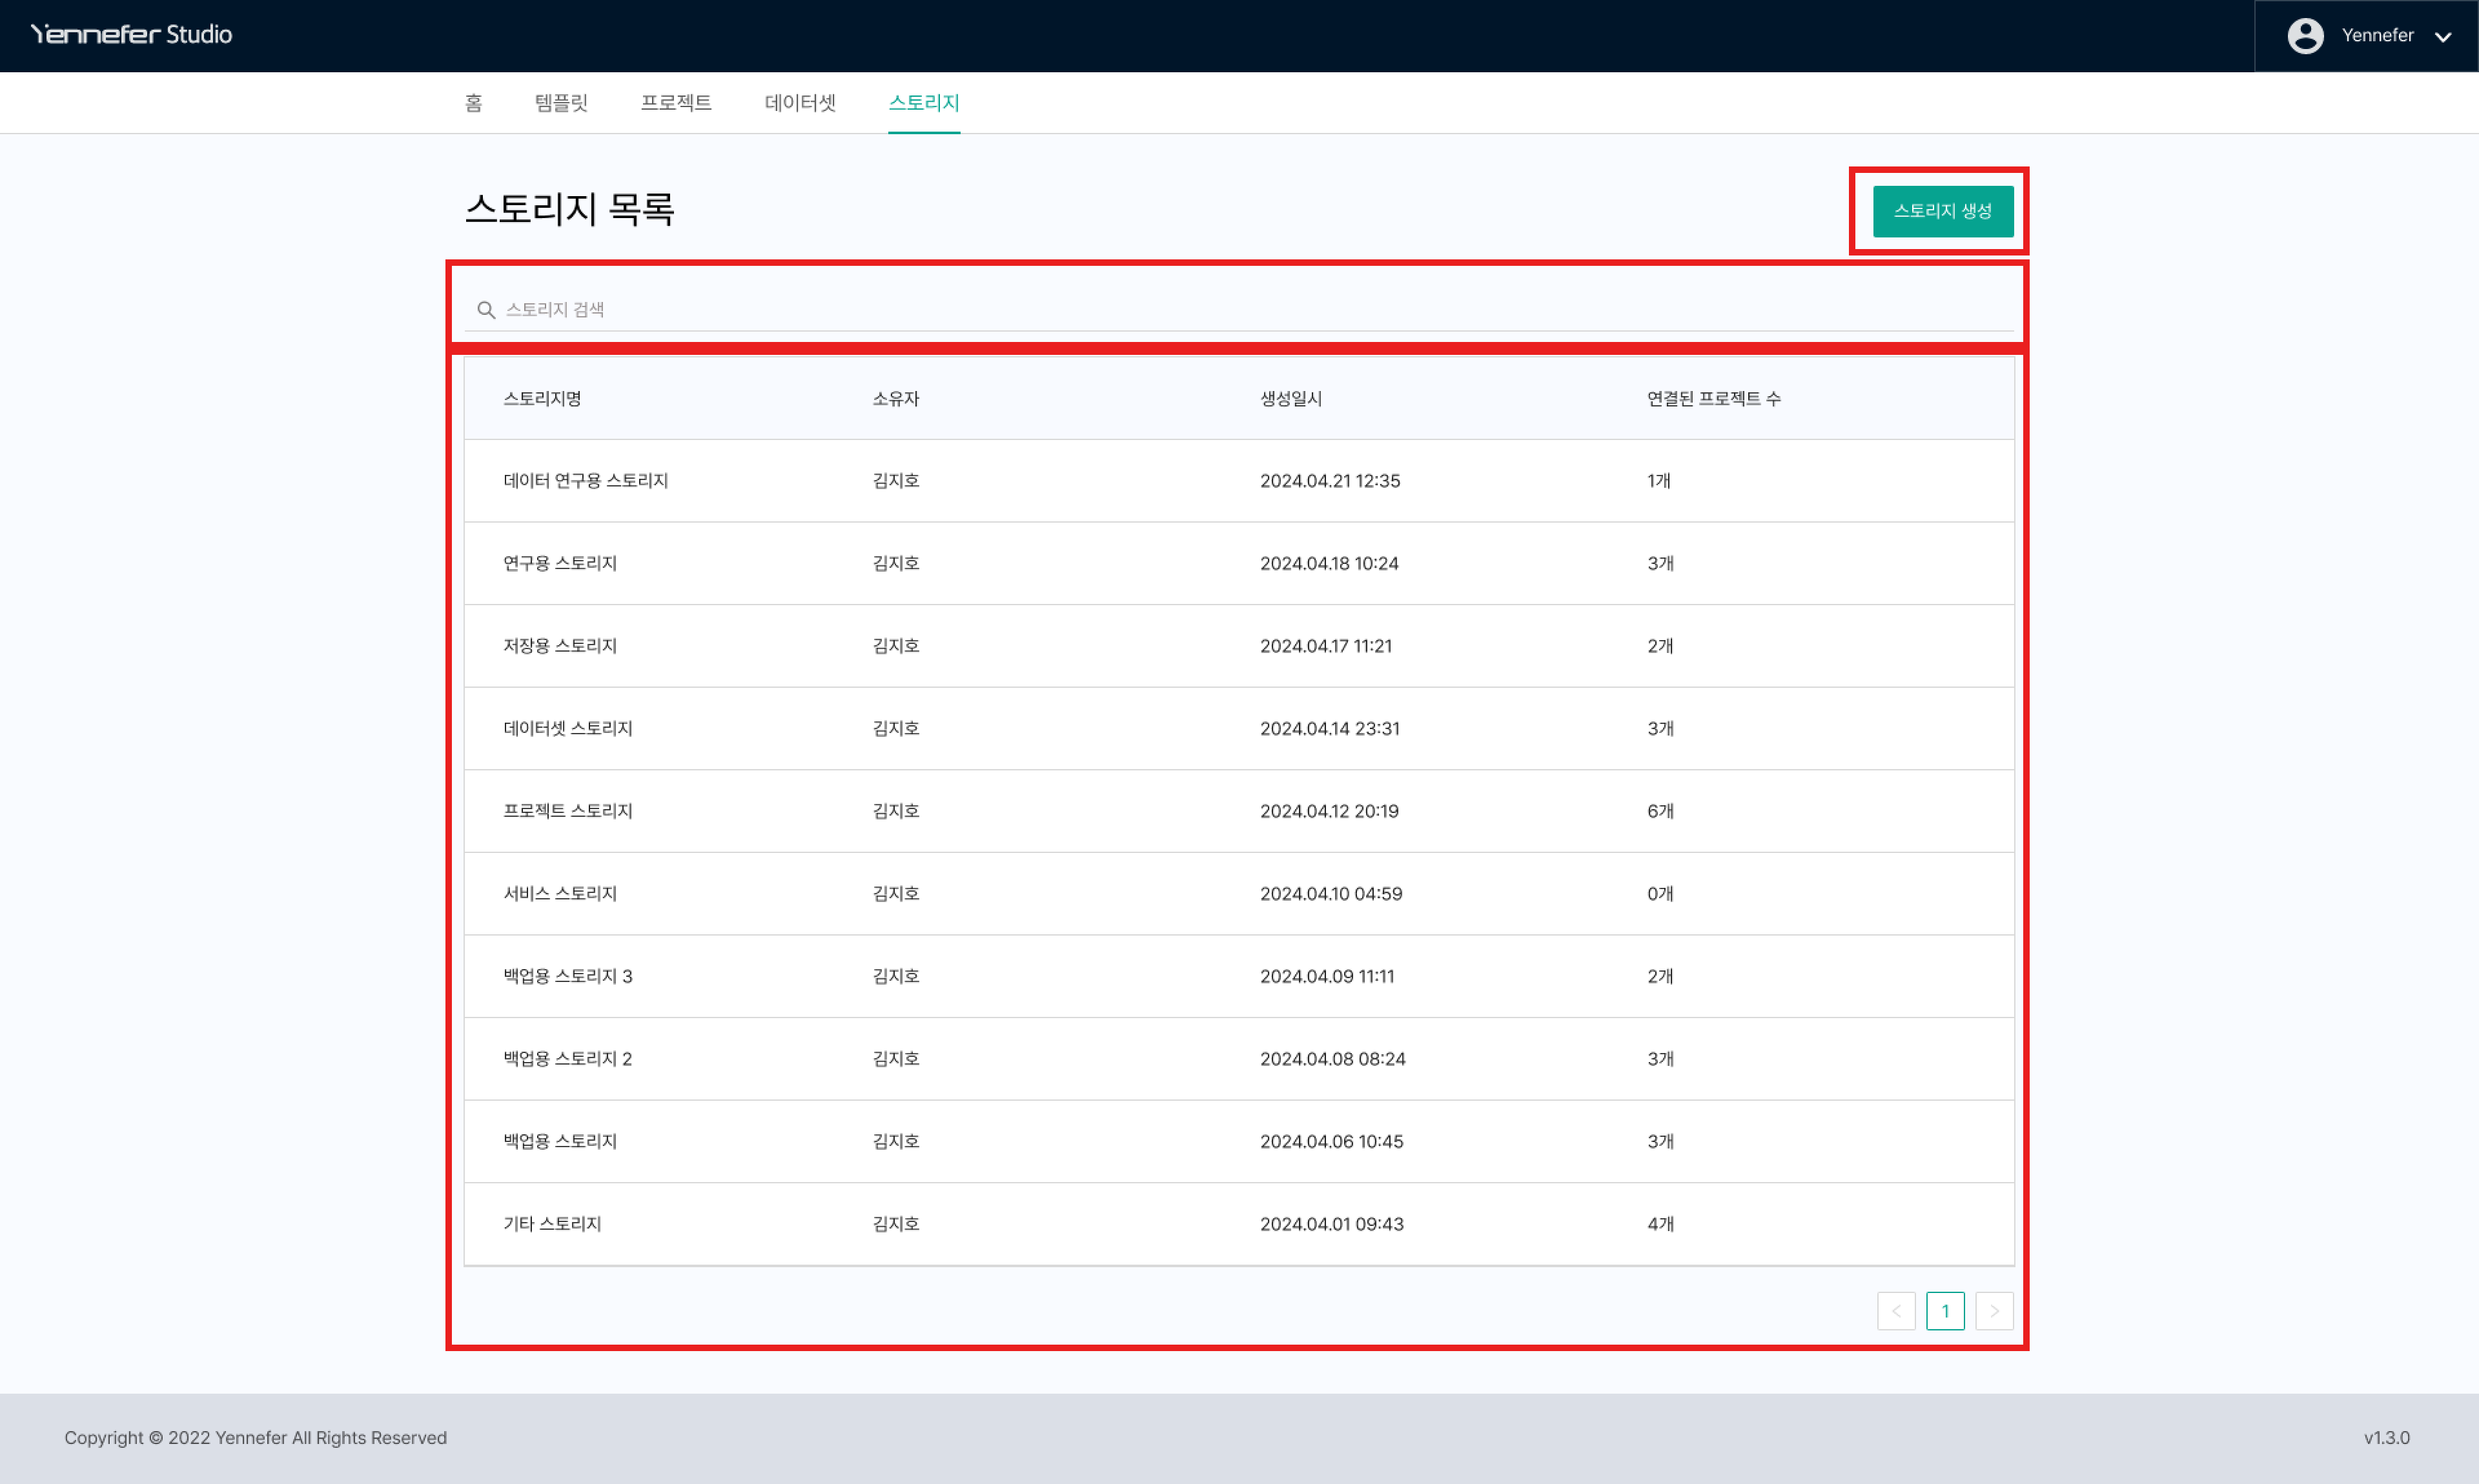This screenshot has height=1484, width=2479.
Task: Go to previous page arrow
Action: coord(1896,1311)
